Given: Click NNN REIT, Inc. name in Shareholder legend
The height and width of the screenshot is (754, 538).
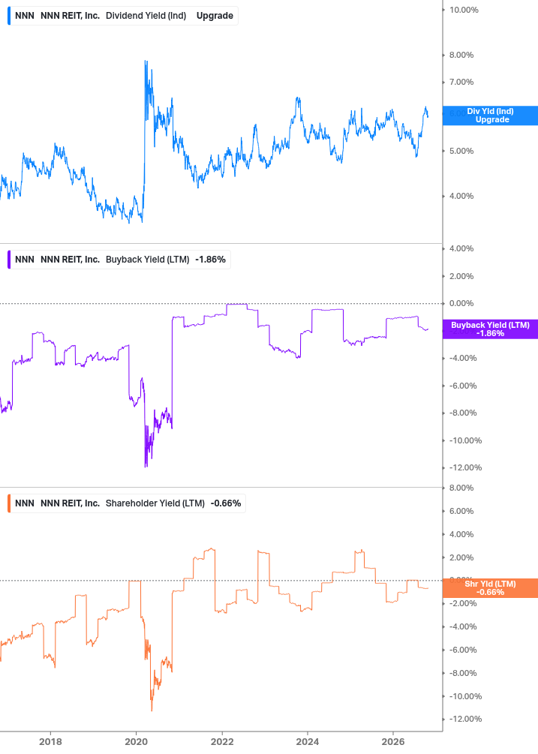Looking at the screenshot, I should click(x=71, y=503).
